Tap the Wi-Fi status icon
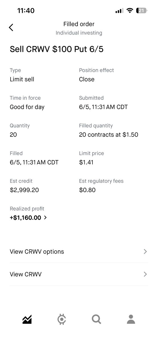Viewport: 158px width, 342px height. pyautogui.click(x=130, y=11)
